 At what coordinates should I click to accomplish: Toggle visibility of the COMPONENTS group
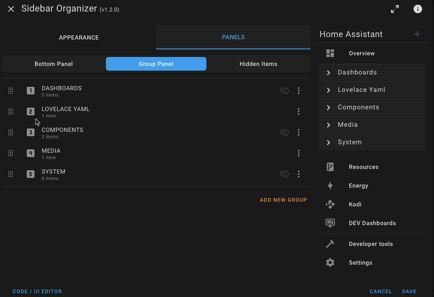[284, 133]
